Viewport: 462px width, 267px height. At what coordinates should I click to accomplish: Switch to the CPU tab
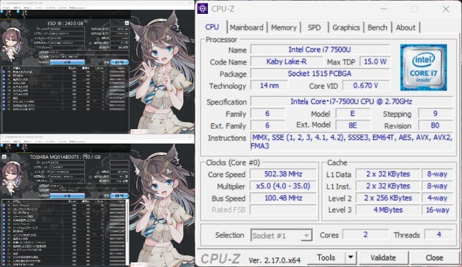click(x=212, y=27)
